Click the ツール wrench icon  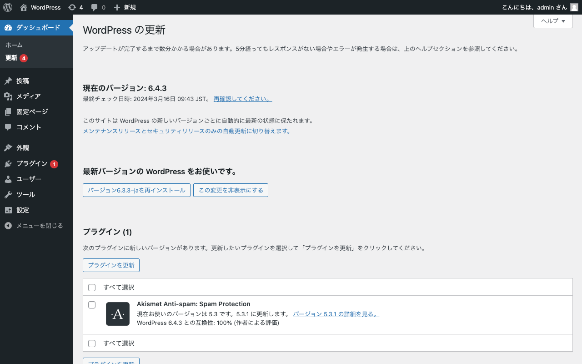[8, 195]
